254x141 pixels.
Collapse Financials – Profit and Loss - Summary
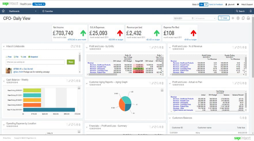point(87,127)
